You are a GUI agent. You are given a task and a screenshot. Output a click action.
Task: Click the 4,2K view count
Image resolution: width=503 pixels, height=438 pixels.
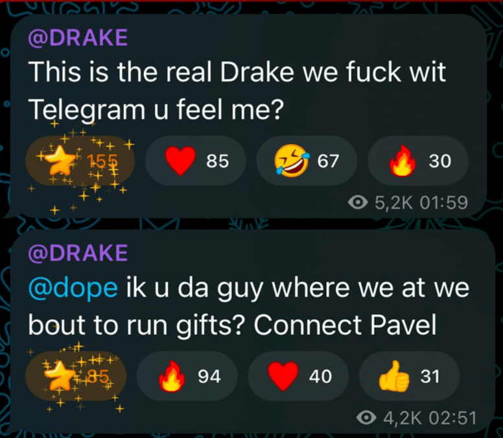tap(403, 418)
